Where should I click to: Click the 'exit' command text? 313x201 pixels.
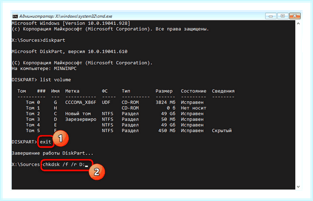45,142
